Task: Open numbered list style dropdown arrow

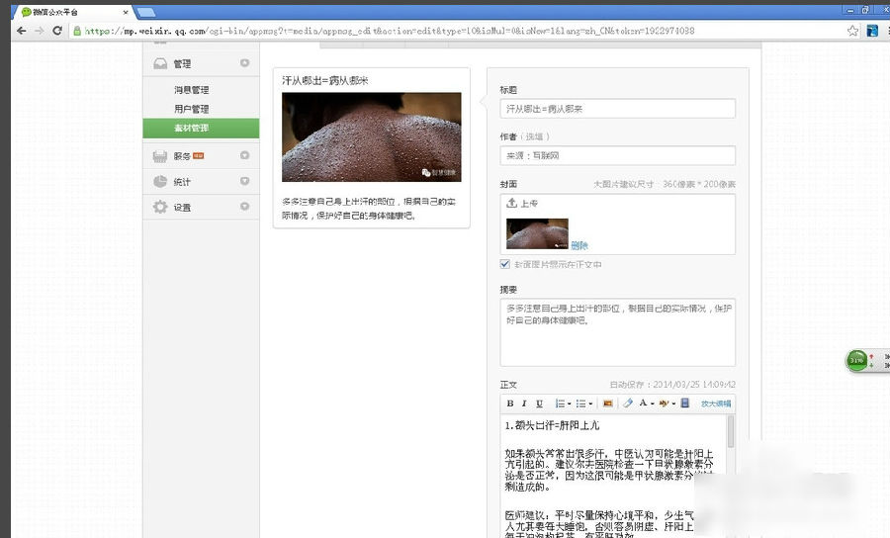Action: [570, 404]
